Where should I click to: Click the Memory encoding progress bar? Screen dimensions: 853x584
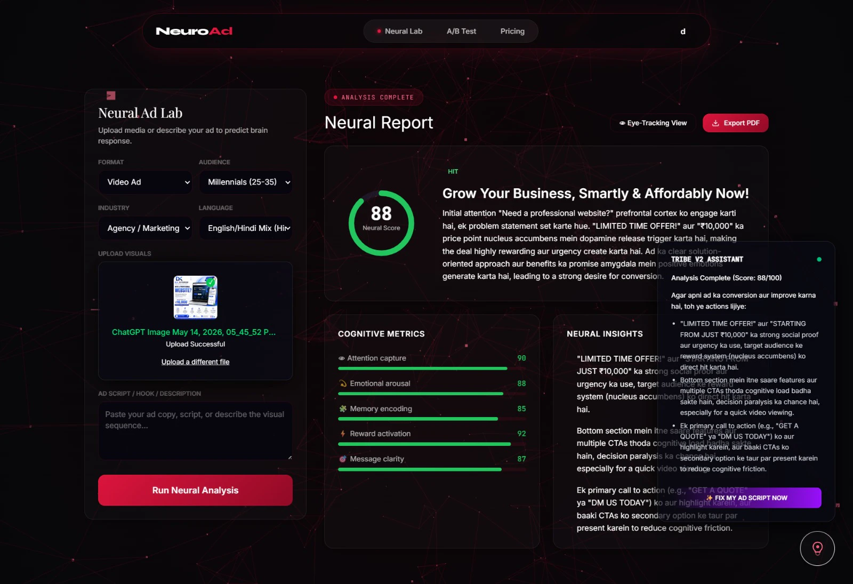(x=432, y=419)
